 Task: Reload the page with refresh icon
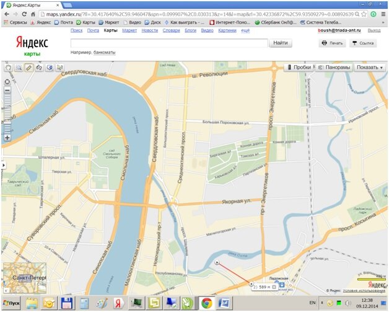click(x=24, y=14)
